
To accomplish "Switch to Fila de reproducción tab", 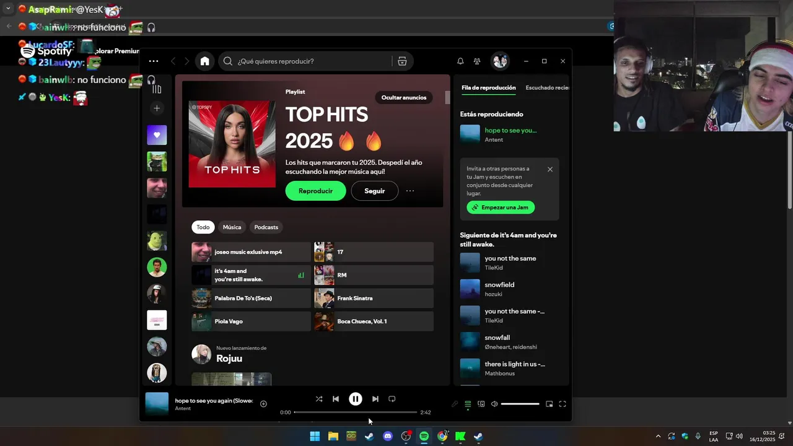I will [x=489, y=88].
